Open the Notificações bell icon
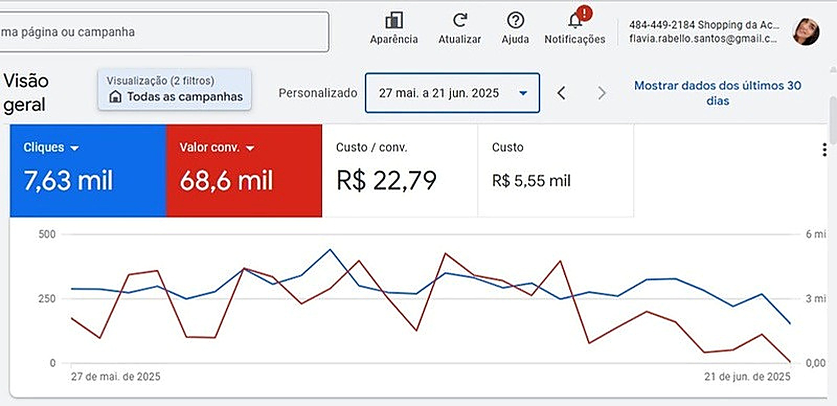This screenshot has height=406, width=837. click(x=575, y=21)
